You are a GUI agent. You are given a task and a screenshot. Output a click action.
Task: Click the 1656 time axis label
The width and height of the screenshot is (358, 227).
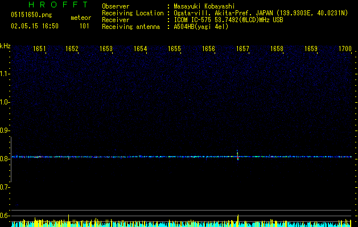click(208, 49)
